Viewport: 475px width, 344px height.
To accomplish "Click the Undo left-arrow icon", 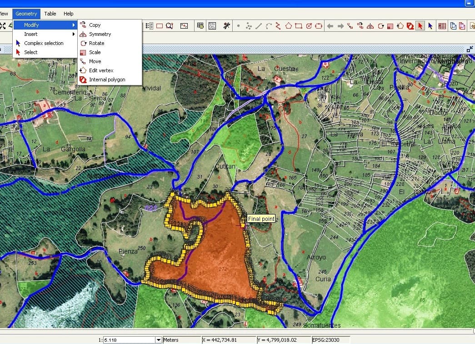I will pos(330,26).
